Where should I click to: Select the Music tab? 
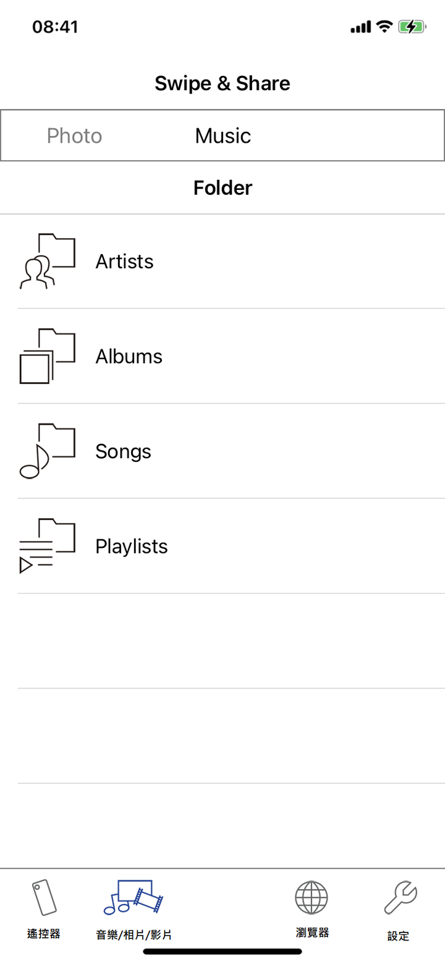(223, 135)
